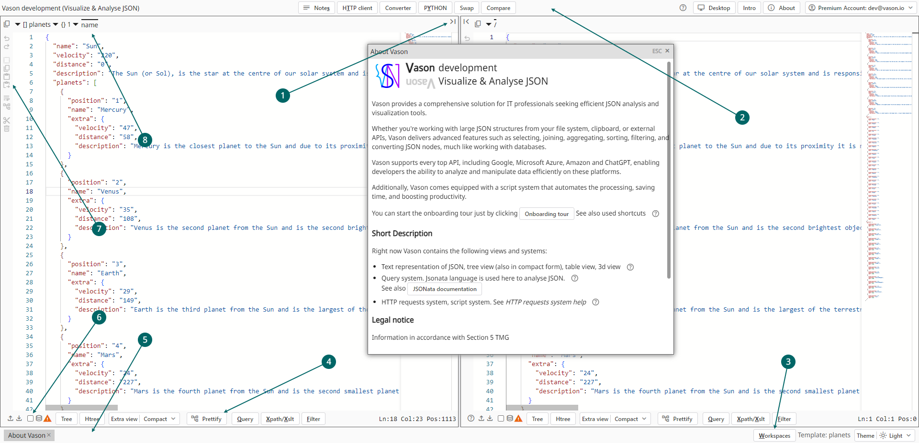The height and width of the screenshot is (443, 919).
Task: Click the Compare button in top bar
Action: (498, 8)
